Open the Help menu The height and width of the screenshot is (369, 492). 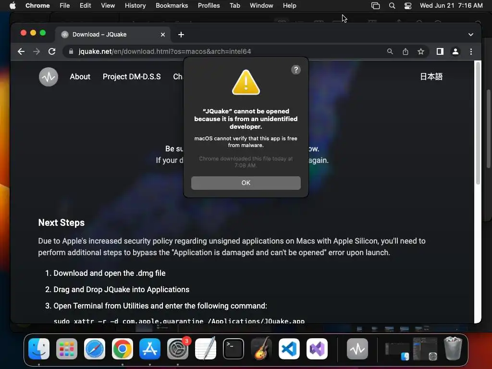(289, 6)
